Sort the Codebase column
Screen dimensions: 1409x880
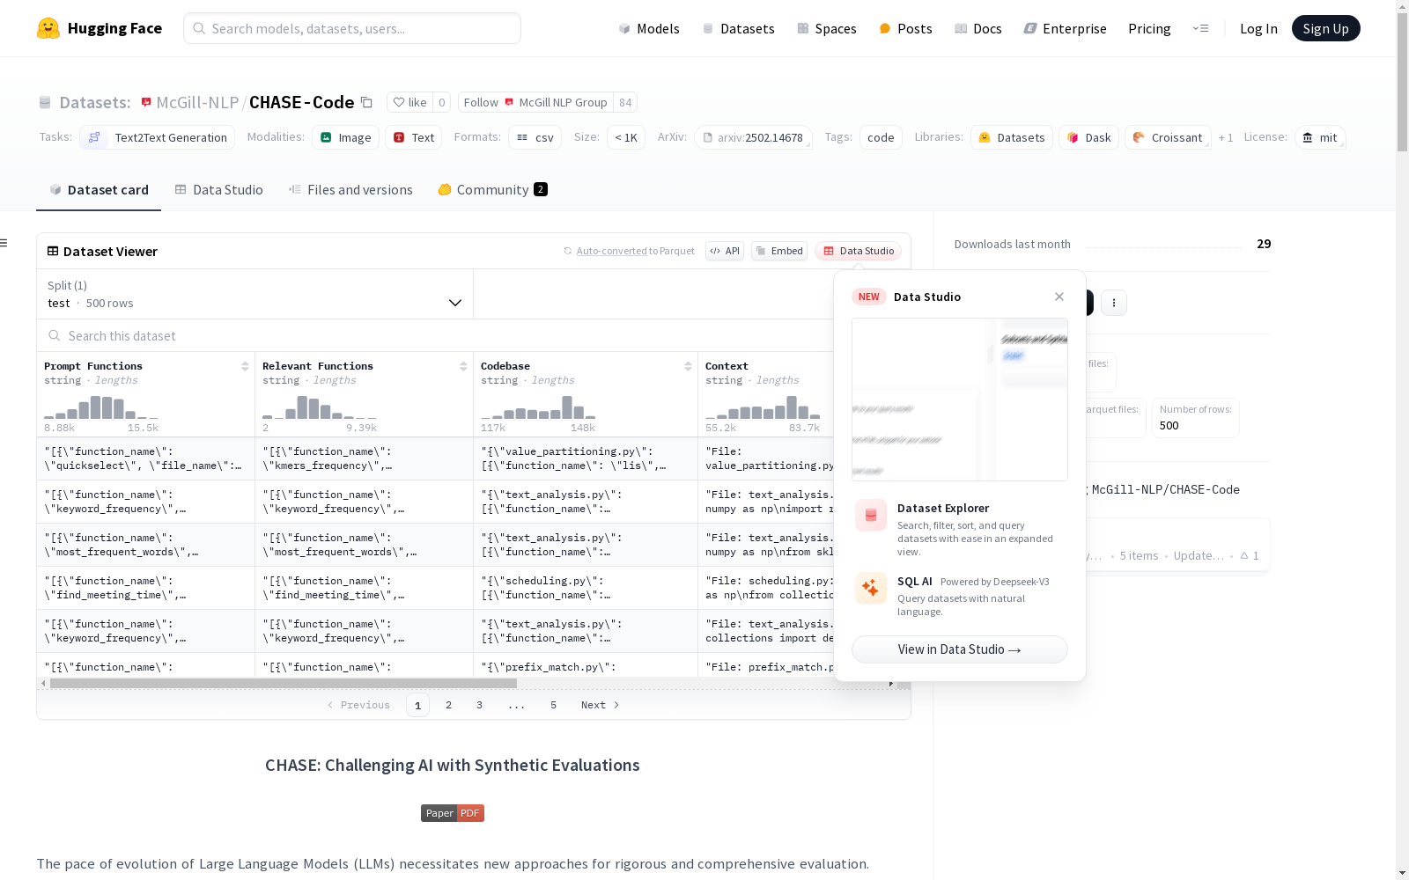tap(688, 366)
